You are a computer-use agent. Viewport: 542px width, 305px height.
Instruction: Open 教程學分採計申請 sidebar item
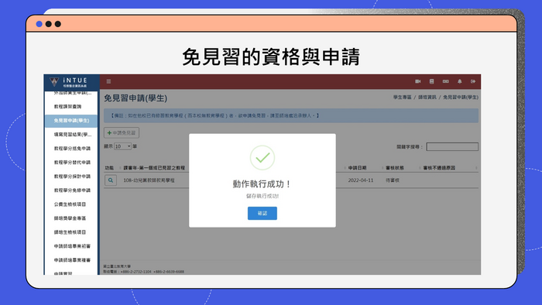pyautogui.click(x=72, y=176)
